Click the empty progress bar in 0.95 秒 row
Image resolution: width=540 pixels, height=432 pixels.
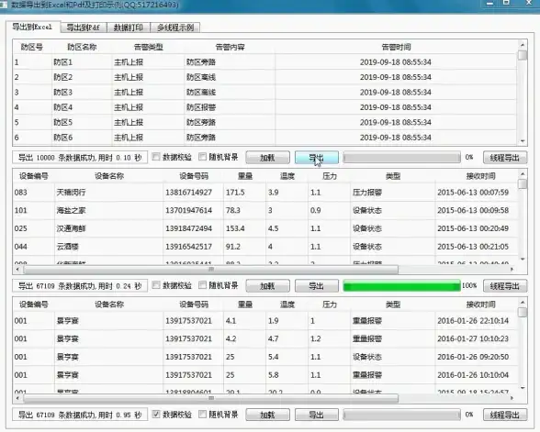pos(401,415)
